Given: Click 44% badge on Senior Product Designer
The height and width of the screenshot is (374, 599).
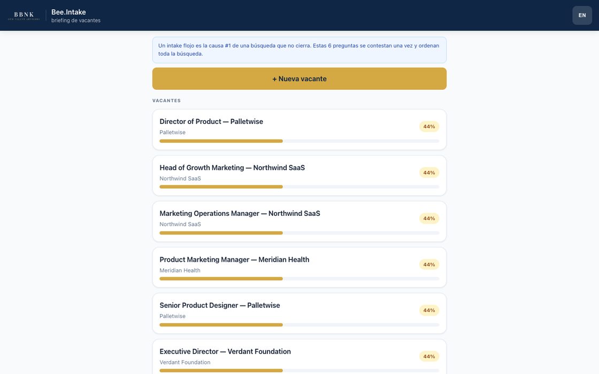Looking at the screenshot, I should [429, 310].
